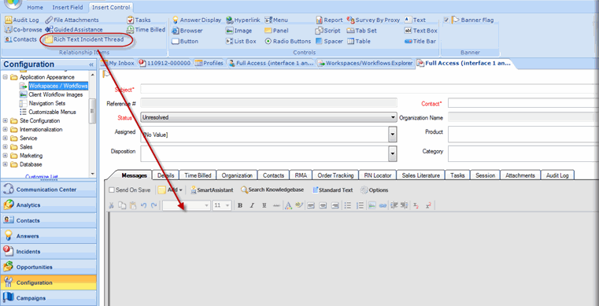Collapse the Configuration navigation pane
The image size is (599, 306).
[91, 65]
